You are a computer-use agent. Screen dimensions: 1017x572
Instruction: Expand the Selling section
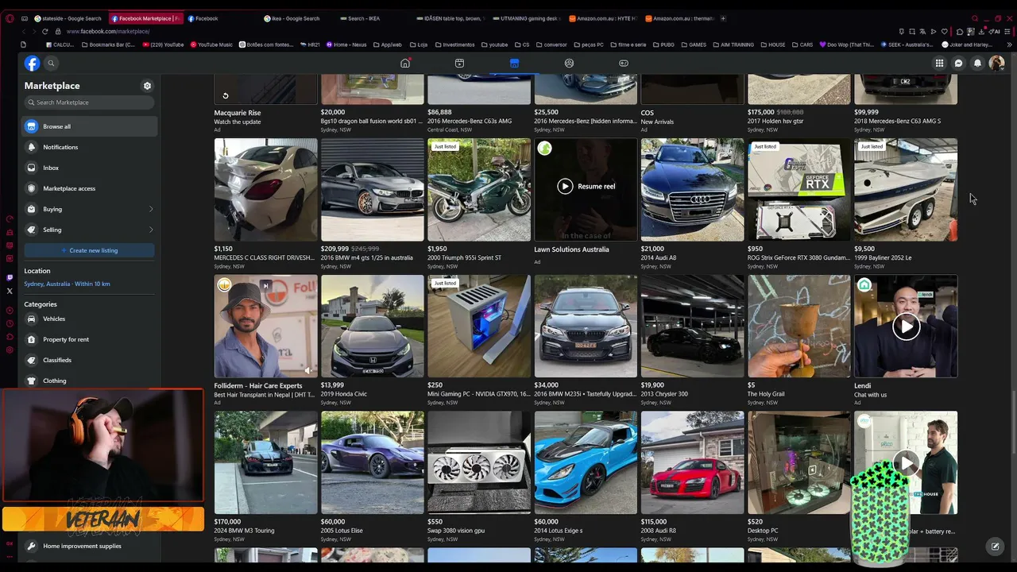click(x=89, y=230)
